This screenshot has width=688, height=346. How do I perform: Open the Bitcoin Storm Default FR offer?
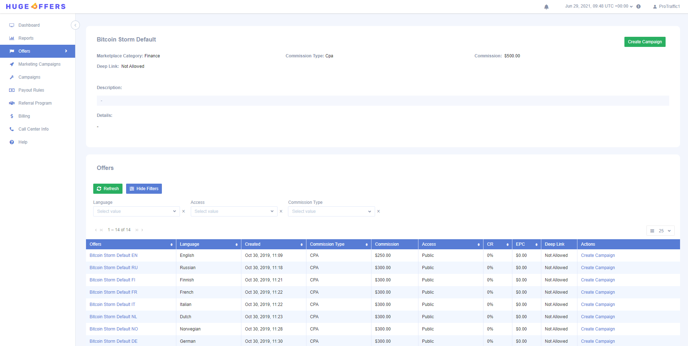pos(113,292)
